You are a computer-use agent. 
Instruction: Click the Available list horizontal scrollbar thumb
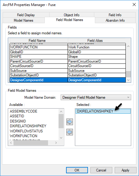[31, 143]
